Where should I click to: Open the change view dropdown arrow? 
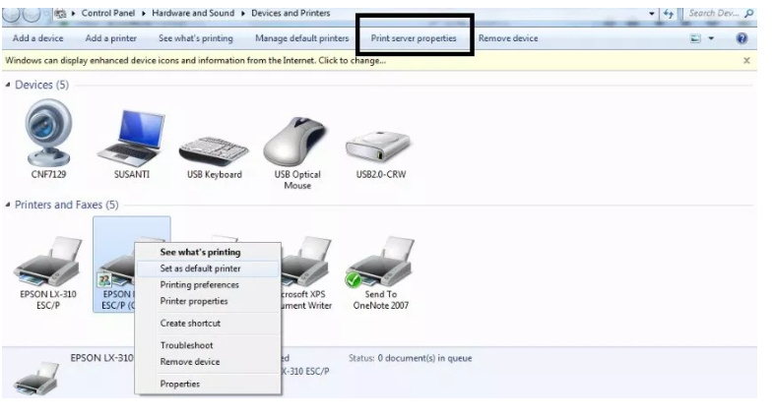pyautogui.click(x=709, y=39)
